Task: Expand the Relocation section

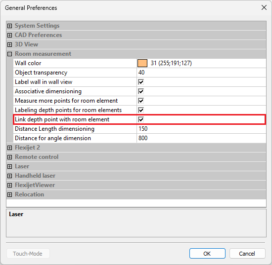Action: tap(10, 195)
